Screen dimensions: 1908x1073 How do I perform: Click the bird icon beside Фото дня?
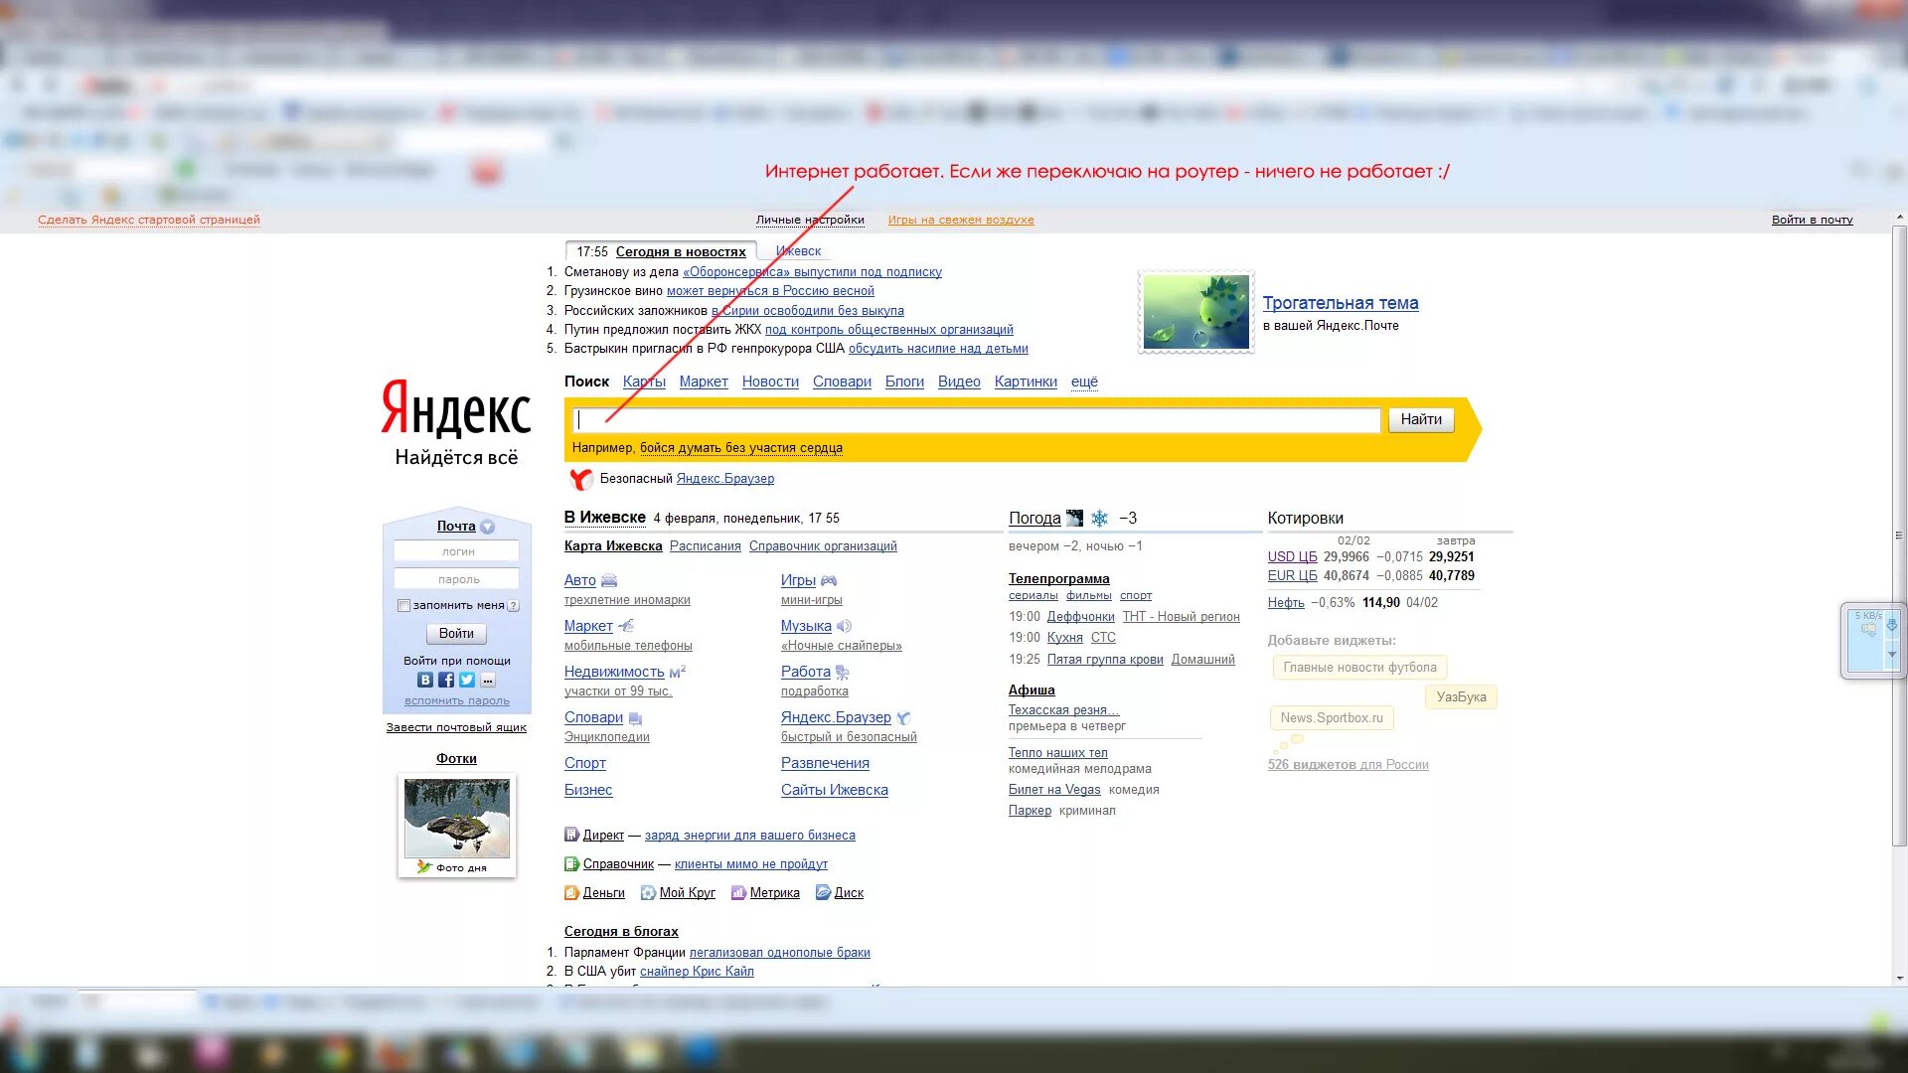coord(424,867)
